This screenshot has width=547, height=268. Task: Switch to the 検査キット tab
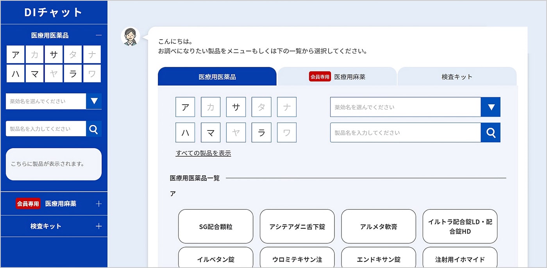tap(457, 77)
